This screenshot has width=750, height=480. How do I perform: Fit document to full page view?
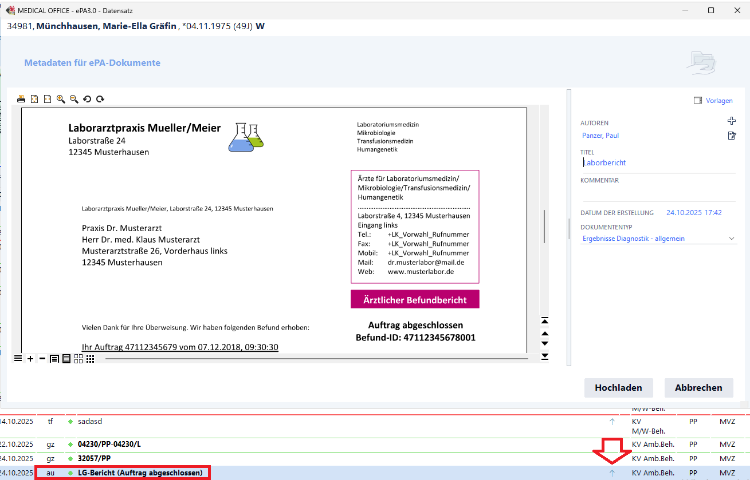[34, 99]
